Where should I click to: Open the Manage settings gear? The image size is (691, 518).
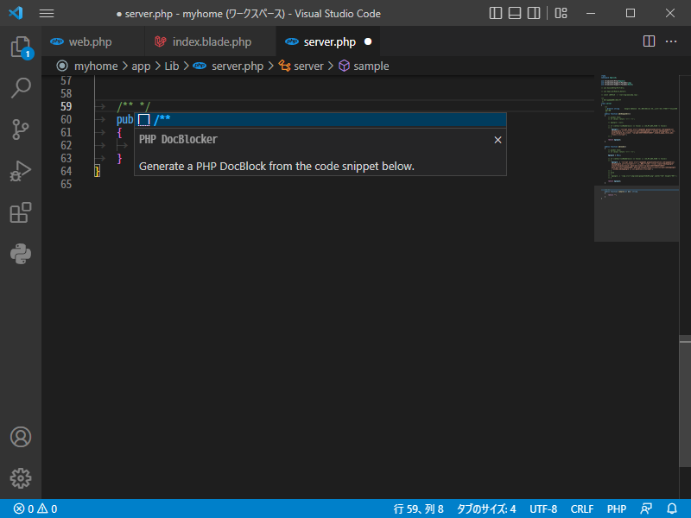pyautogui.click(x=21, y=478)
